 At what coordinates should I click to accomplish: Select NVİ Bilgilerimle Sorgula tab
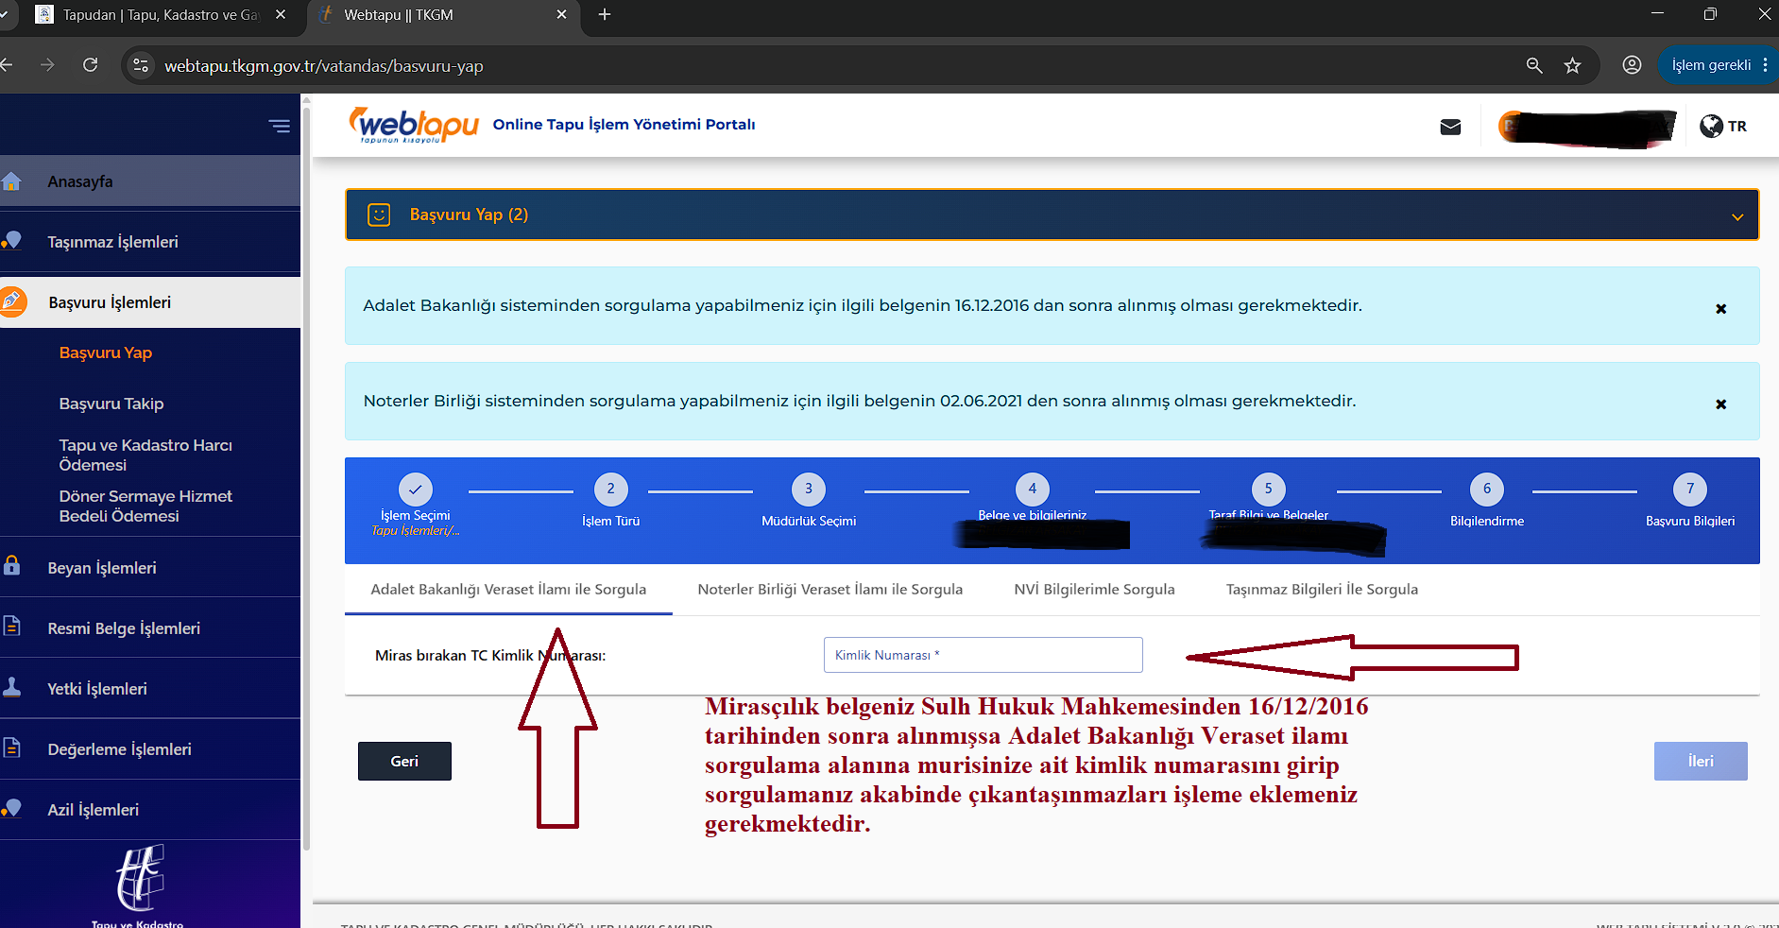pyautogui.click(x=1094, y=590)
